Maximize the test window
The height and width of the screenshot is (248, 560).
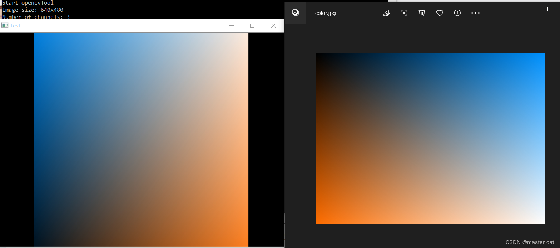(x=252, y=26)
